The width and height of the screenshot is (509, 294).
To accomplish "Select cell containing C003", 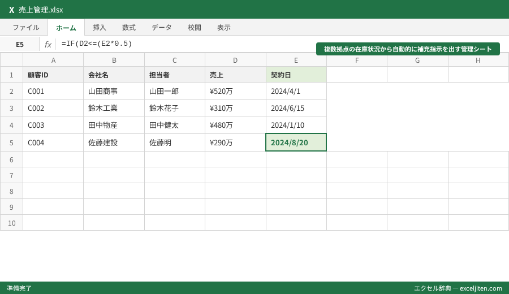I will pyautogui.click(x=53, y=125).
